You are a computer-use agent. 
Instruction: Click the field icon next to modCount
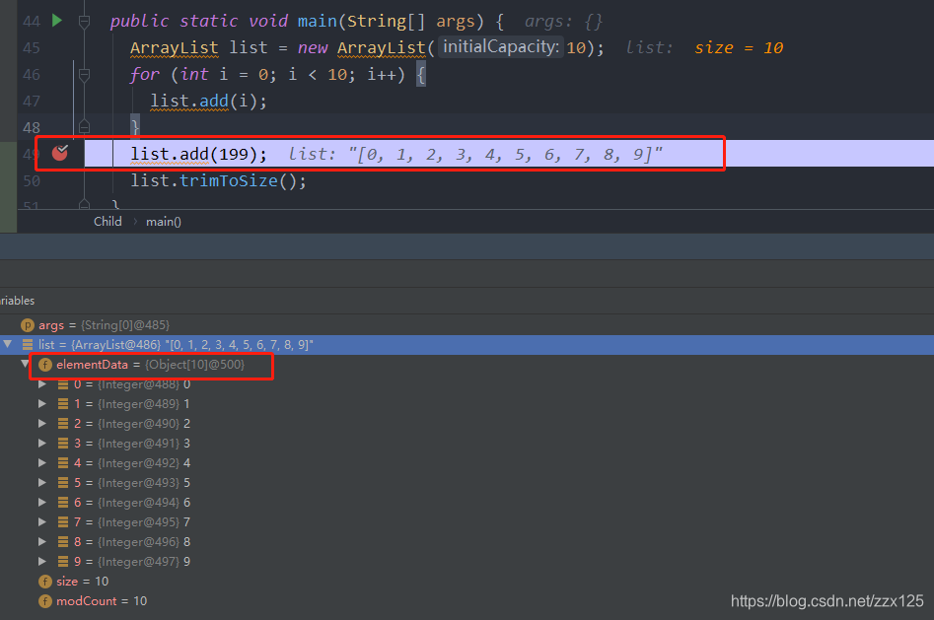(x=46, y=600)
